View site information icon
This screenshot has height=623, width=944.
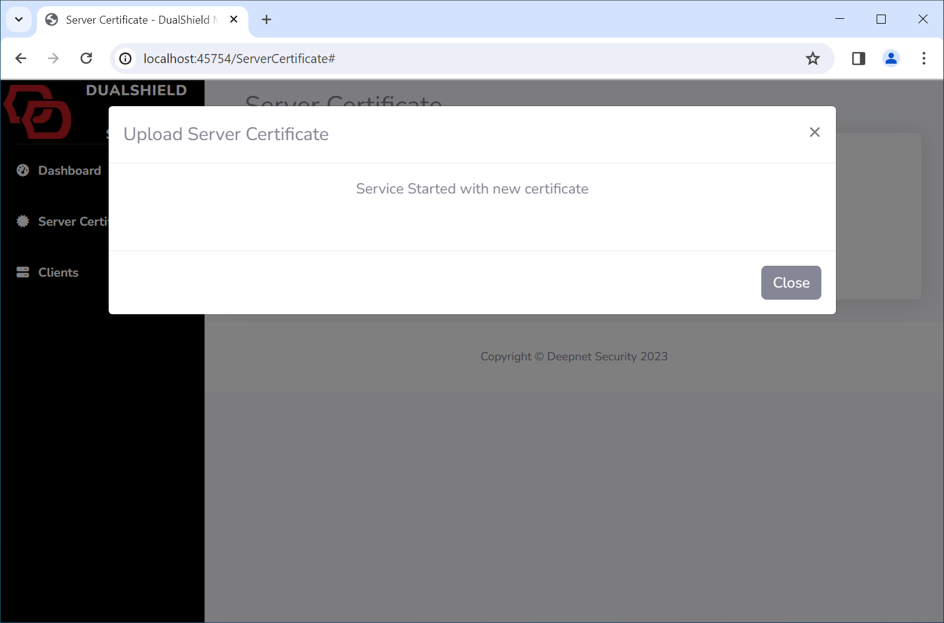tap(125, 58)
